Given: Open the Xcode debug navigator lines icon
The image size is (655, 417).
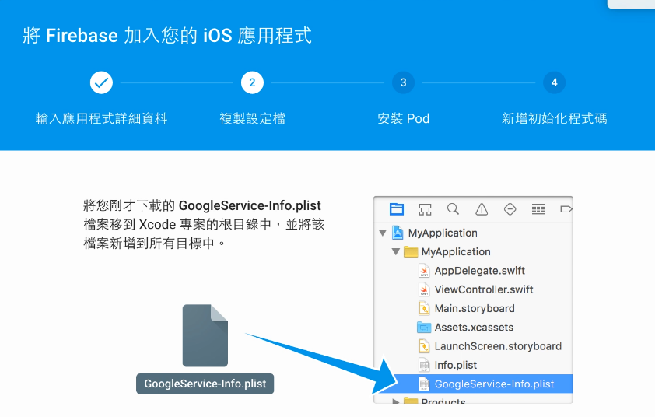Looking at the screenshot, I should coord(538,209).
